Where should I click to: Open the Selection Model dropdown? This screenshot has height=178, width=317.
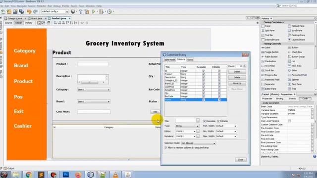(x=198, y=143)
